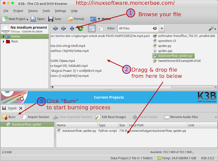Switch to detailed list view mode
This screenshot has width=218, height=161.
(x=100, y=29)
